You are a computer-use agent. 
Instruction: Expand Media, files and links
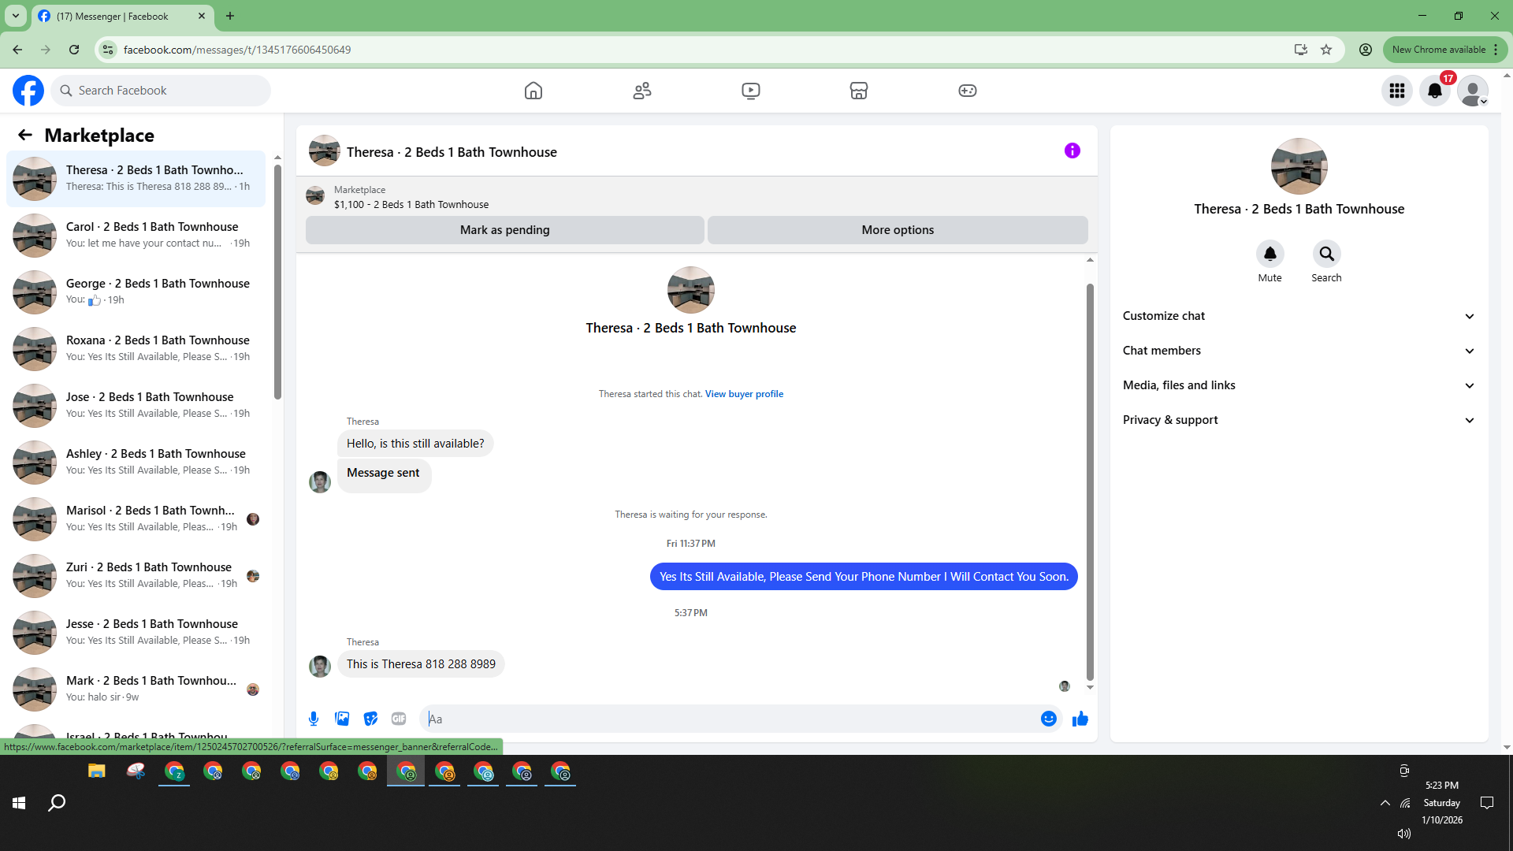1299,385
